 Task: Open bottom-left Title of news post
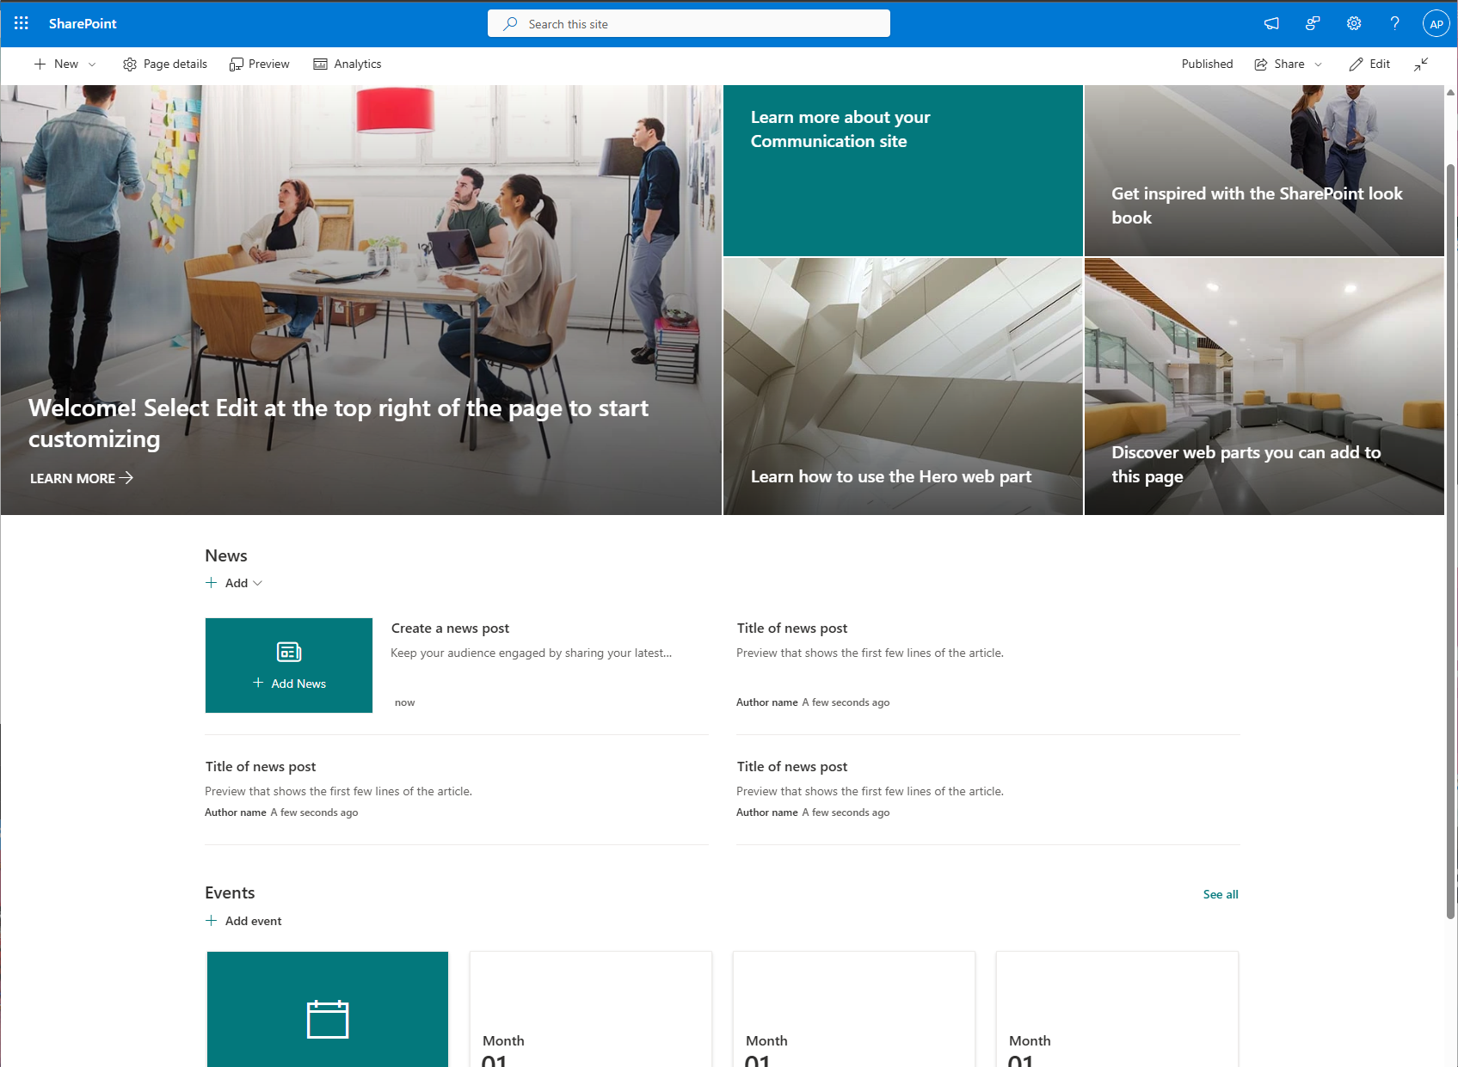(x=260, y=767)
